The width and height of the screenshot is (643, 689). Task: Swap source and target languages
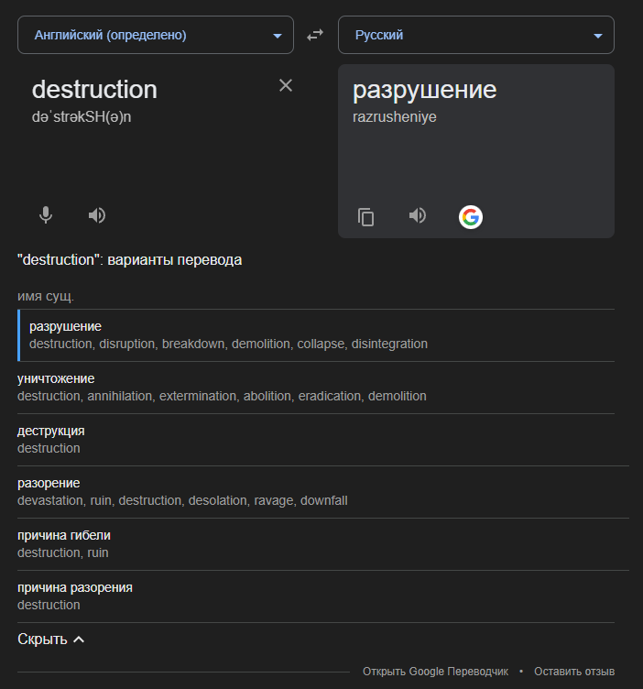click(315, 35)
